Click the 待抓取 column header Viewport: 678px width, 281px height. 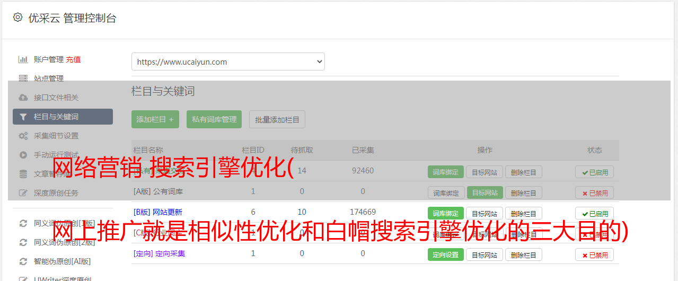pyautogui.click(x=302, y=150)
